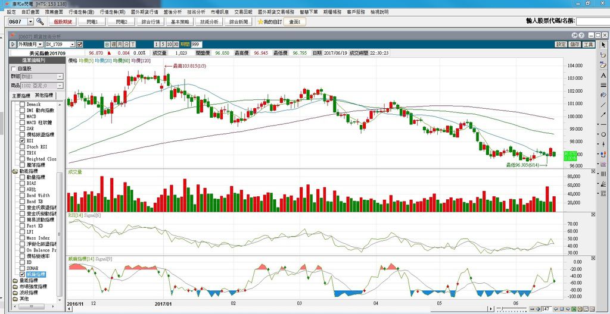The width and height of the screenshot is (610, 314).
Task: Select the trend line drawing tool
Action: click(603, 105)
